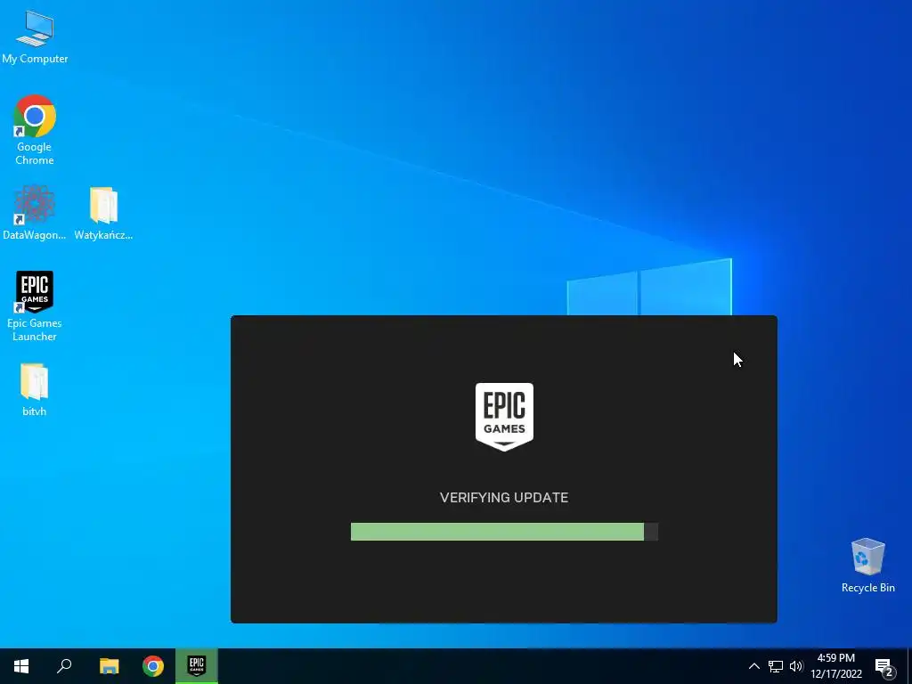912x684 pixels.
Task: Switch to Epic Games taskbar button
Action: (x=197, y=666)
